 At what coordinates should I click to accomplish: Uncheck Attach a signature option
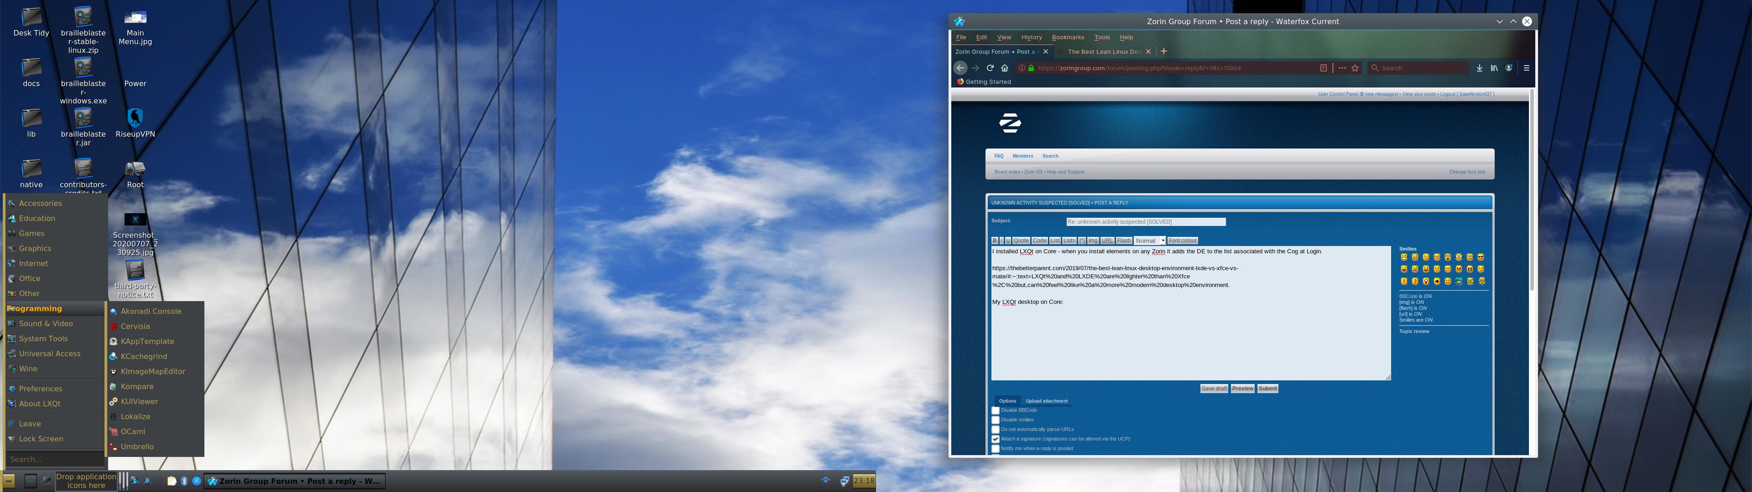(996, 439)
